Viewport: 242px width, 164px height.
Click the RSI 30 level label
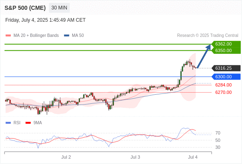coord(218,147)
